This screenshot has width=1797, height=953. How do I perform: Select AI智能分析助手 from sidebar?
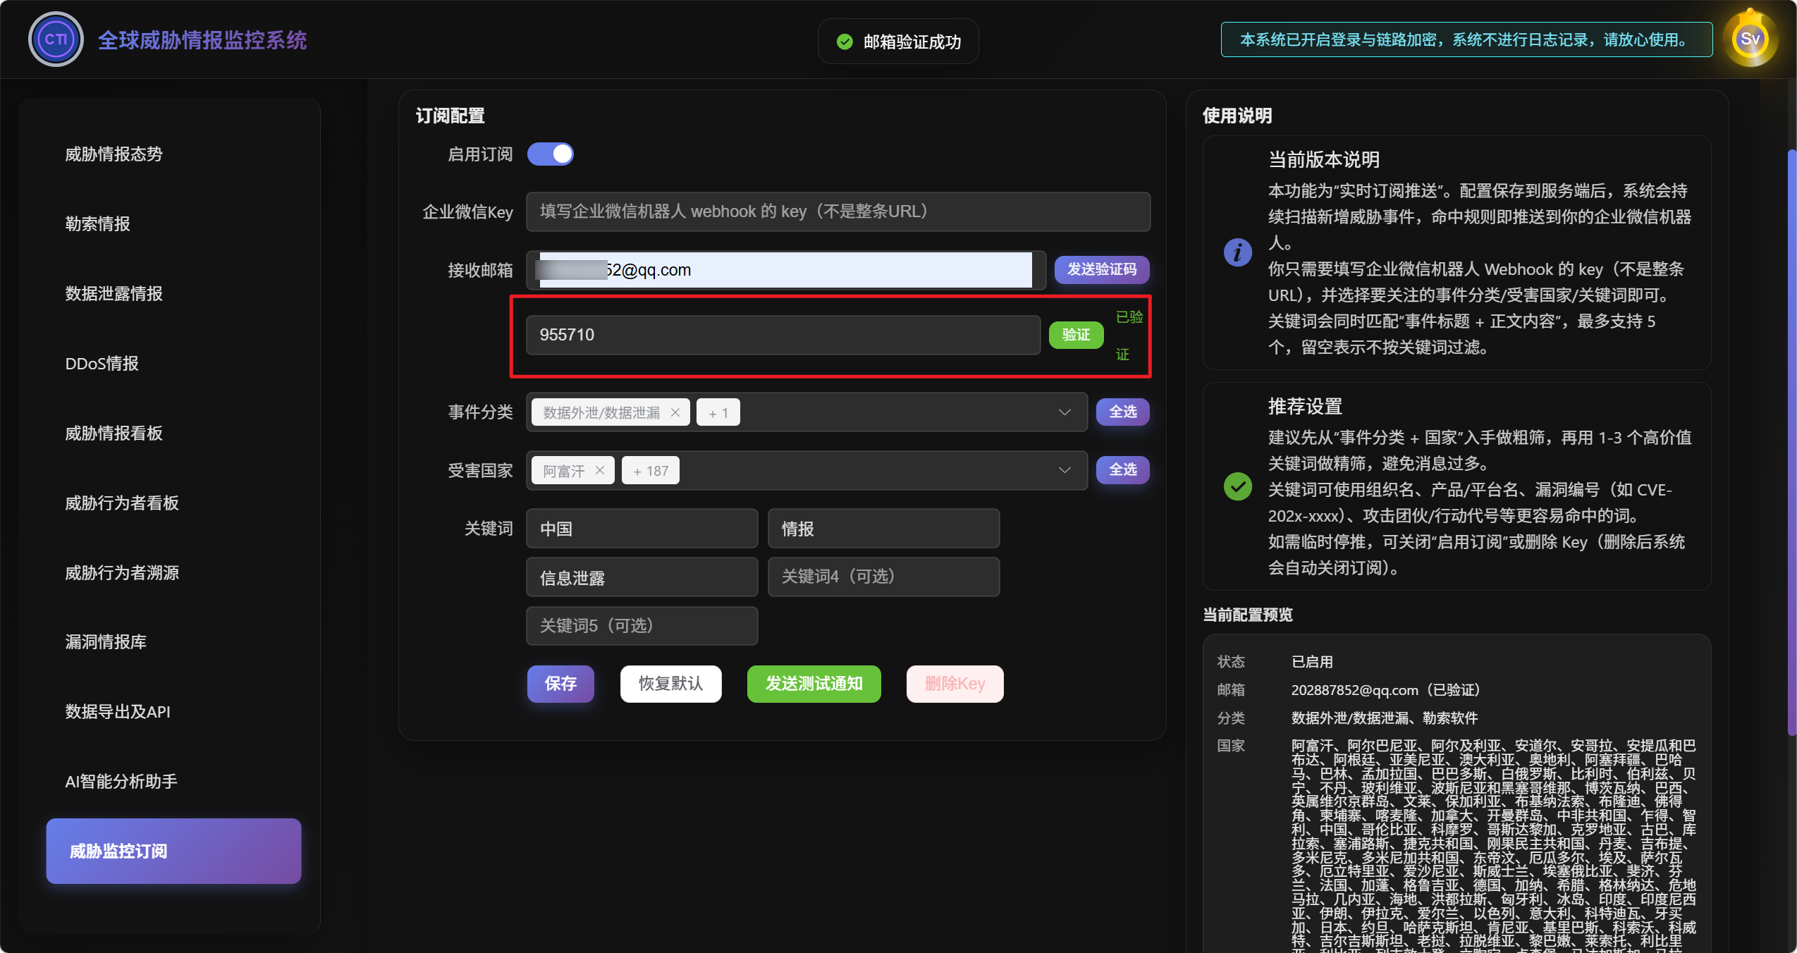(119, 780)
